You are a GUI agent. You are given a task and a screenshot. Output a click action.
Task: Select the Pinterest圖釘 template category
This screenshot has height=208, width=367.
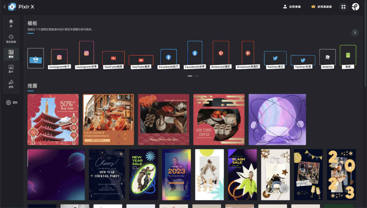click(221, 53)
